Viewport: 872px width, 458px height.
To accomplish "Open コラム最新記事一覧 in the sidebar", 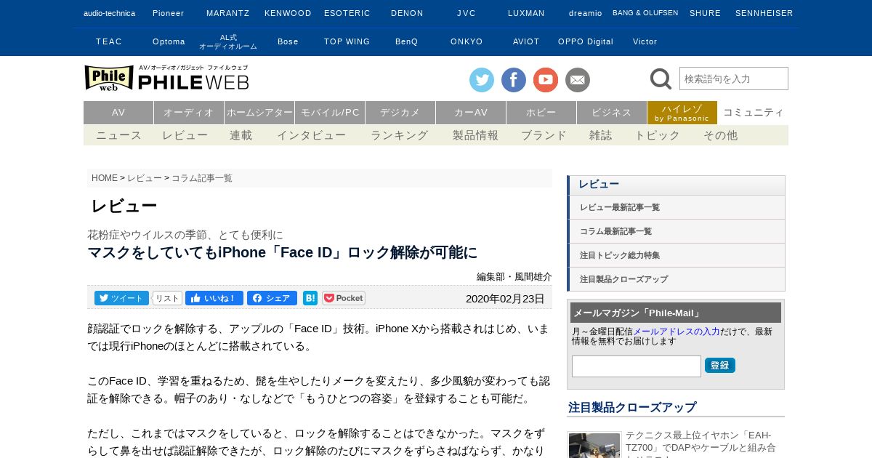I will [676, 231].
